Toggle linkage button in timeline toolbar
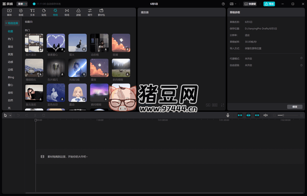The image size is (307, 196). pyautogui.click(x=257, y=115)
